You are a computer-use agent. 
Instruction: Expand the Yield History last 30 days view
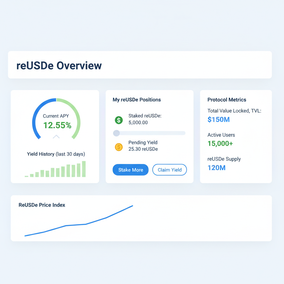coord(56,154)
